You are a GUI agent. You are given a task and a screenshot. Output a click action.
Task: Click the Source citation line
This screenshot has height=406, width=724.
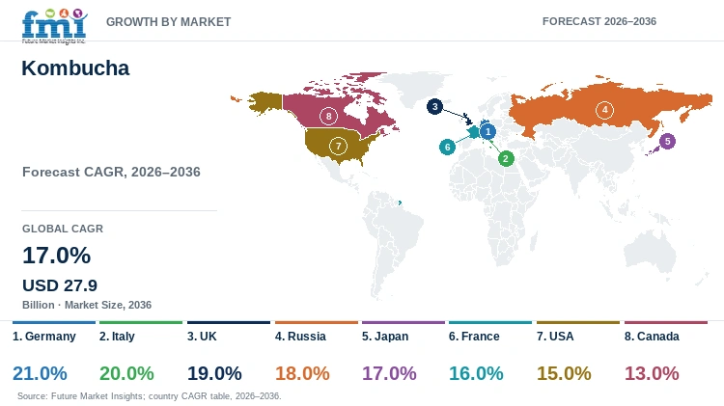click(149, 396)
